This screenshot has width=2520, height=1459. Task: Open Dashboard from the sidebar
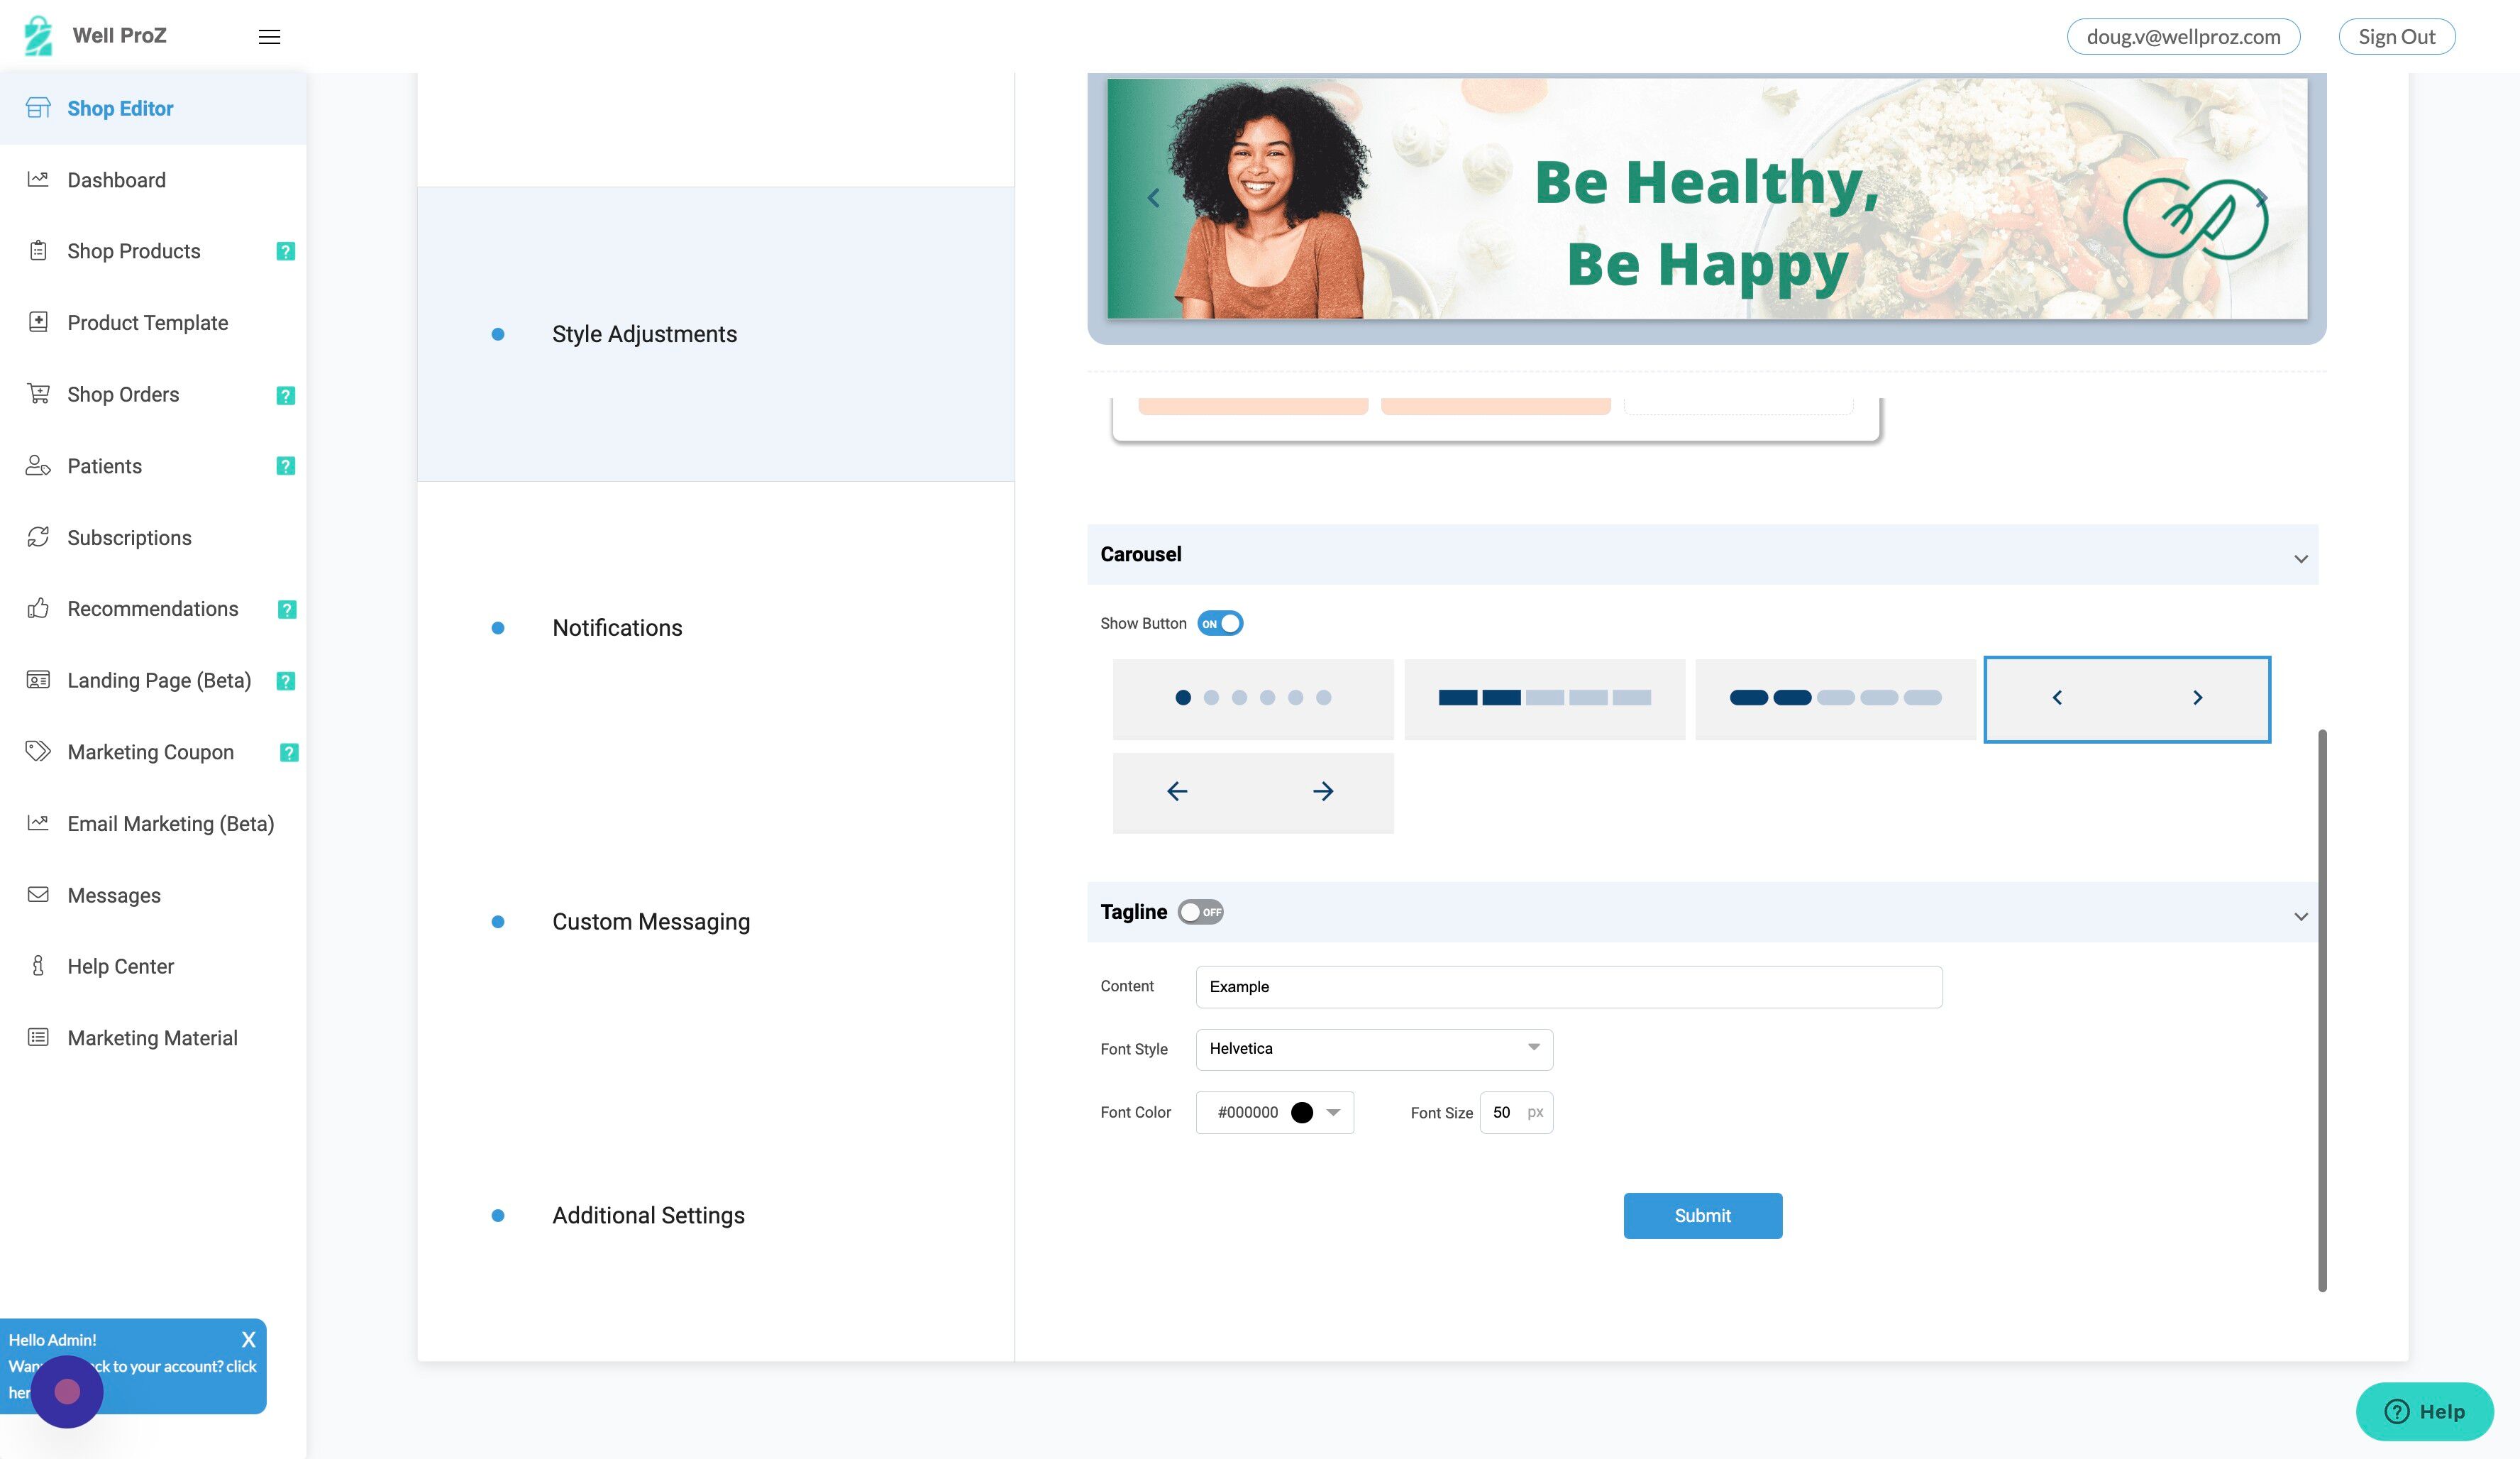click(x=116, y=180)
